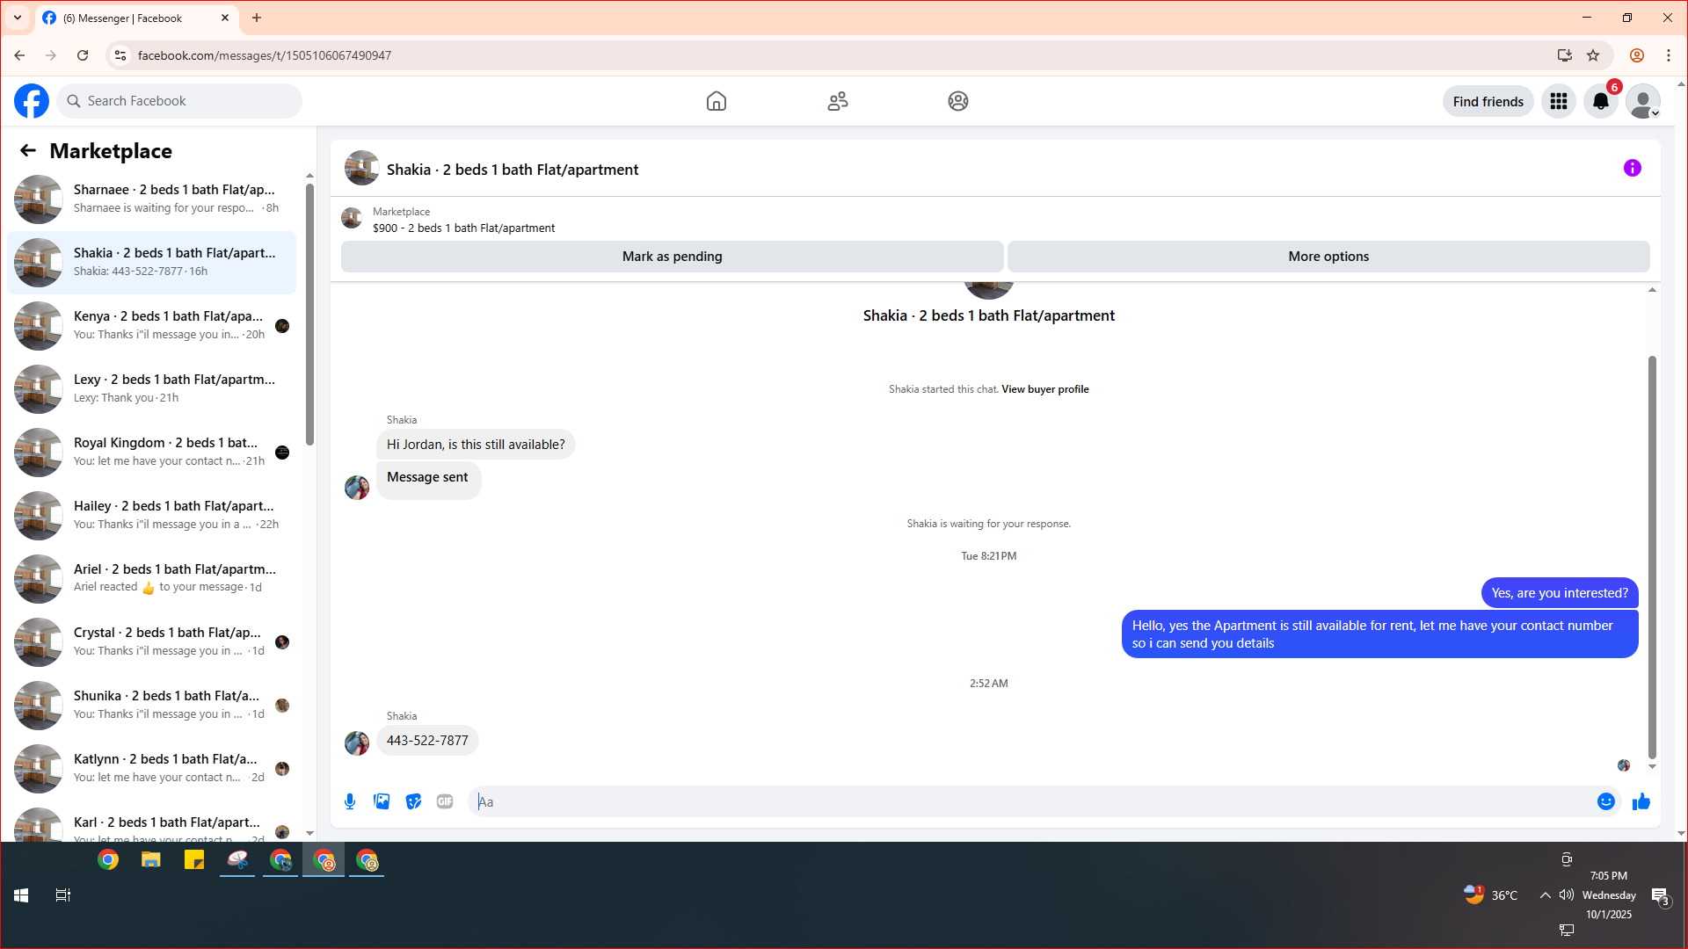
Task: Open Katlynn conversation in list
Action: coord(151,768)
